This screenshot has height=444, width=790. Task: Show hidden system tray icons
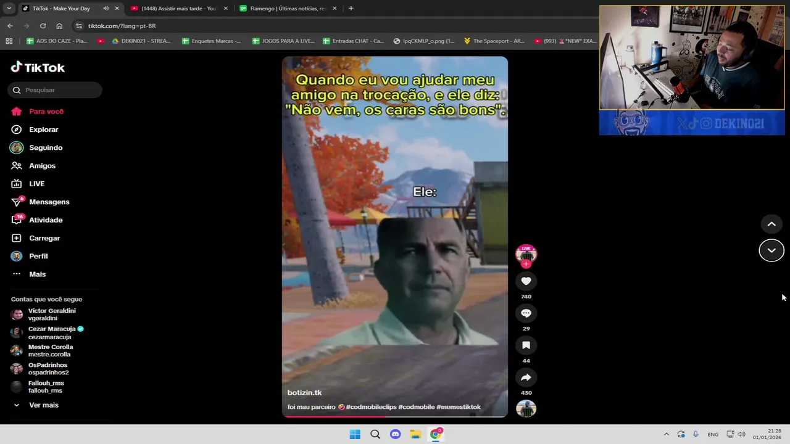click(x=666, y=434)
